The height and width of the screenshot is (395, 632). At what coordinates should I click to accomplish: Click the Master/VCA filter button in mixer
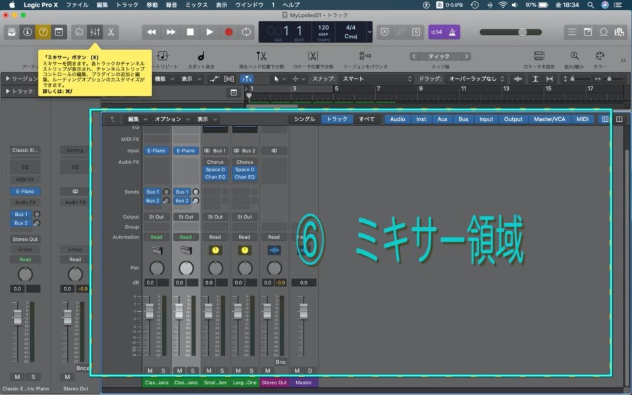(549, 119)
